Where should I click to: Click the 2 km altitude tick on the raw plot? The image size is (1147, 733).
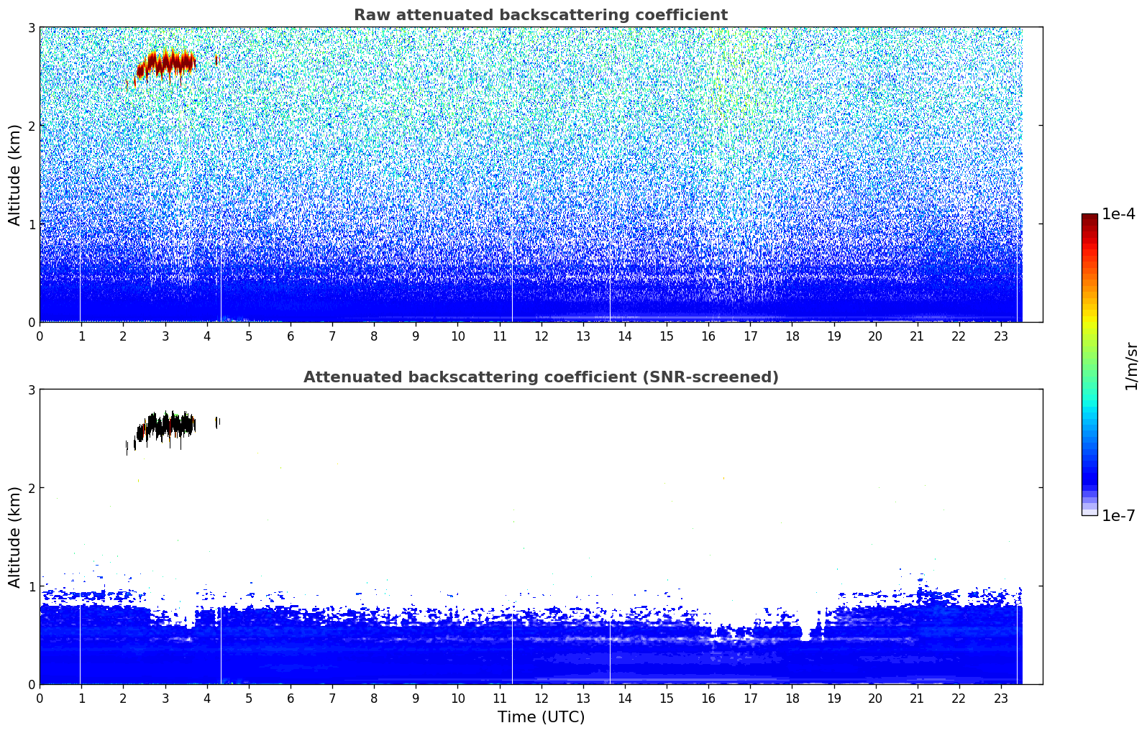point(31,126)
